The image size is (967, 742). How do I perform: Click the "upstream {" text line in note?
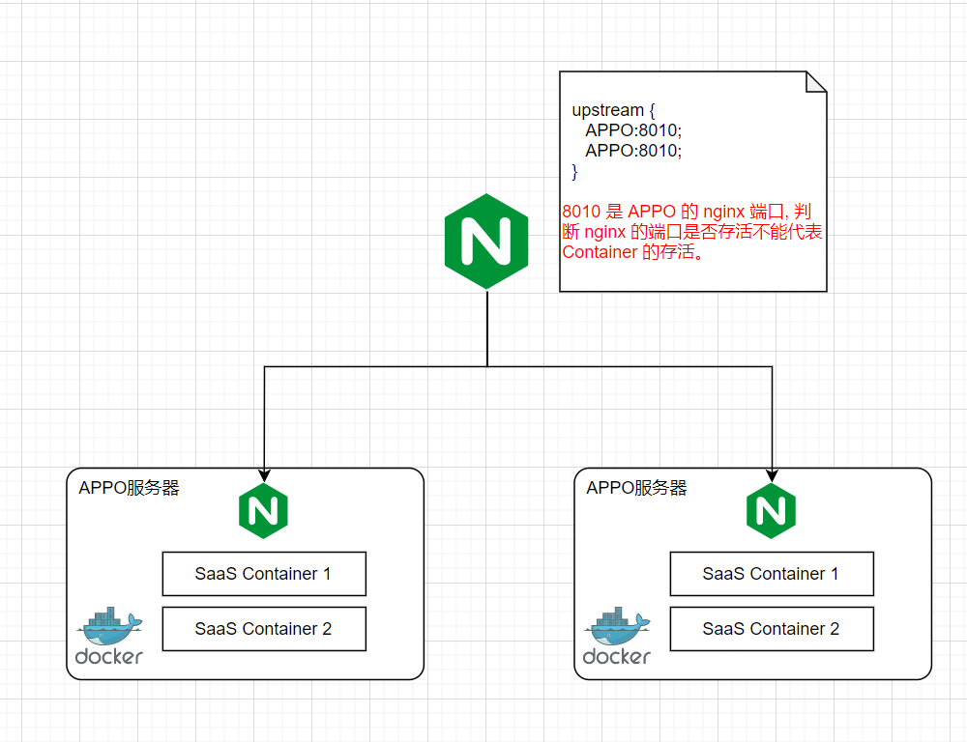pos(607,110)
